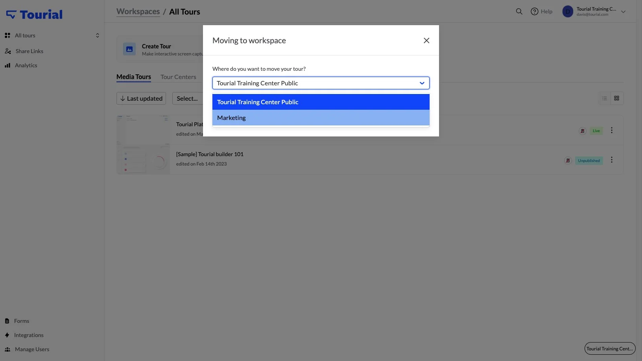This screenshot has width=642, height=361.
Task: Close the Moving to workspace dialog
Action: tap(426, 41)
